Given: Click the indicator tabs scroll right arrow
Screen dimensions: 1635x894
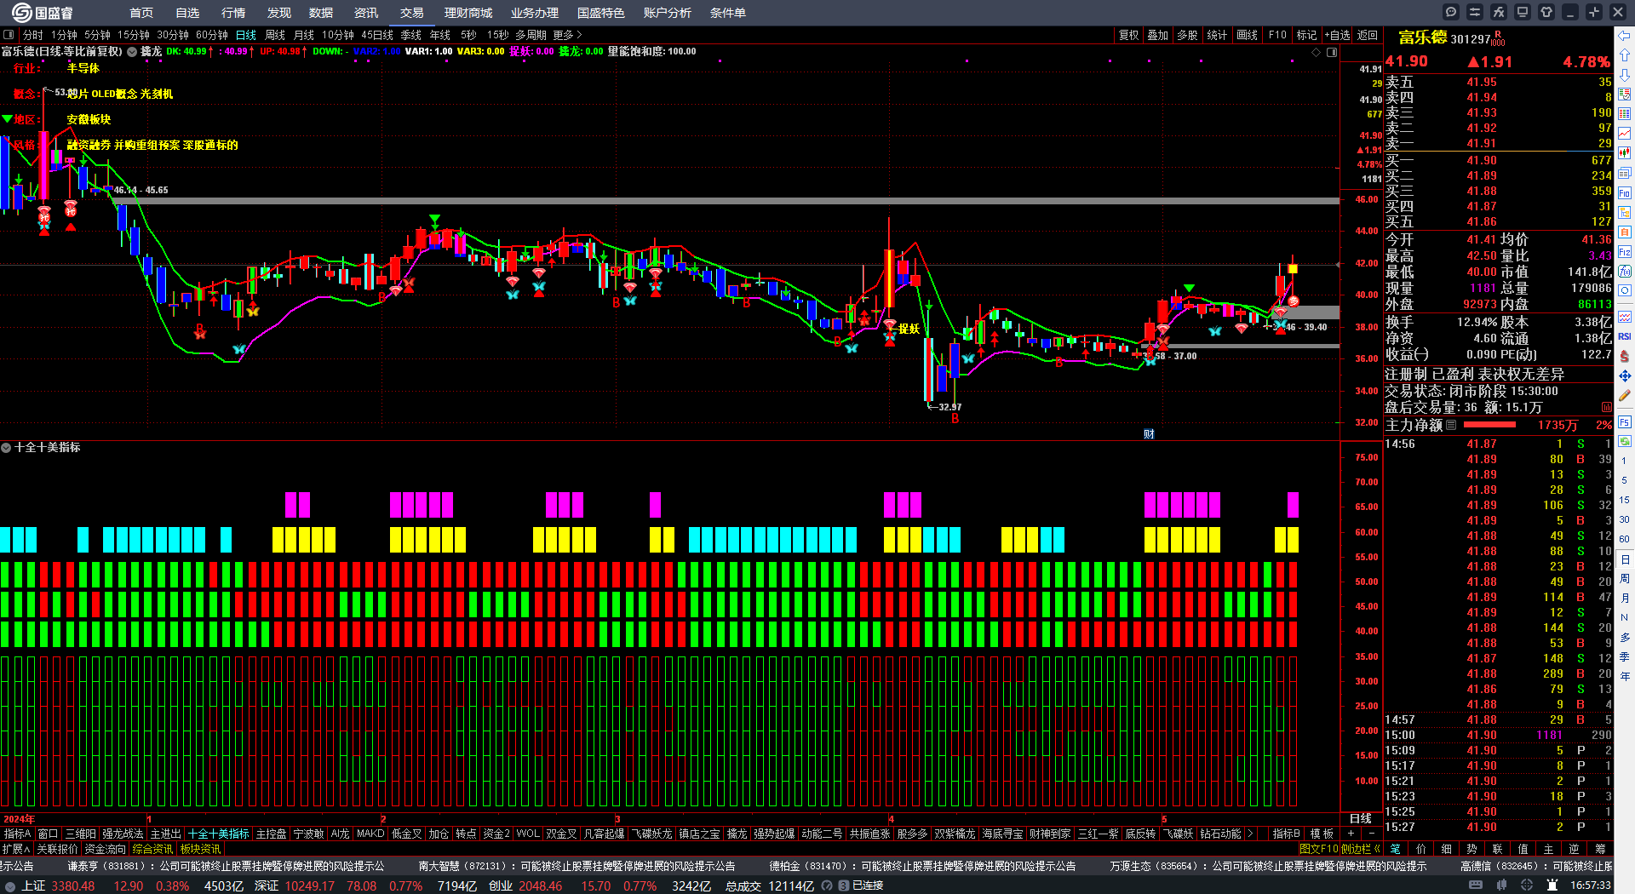Looking at the screenshot, I should (x=1250, y=834).
